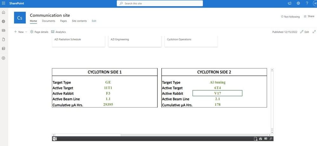Screen dimensions: 317x146
Task: Open My files page icon
Action: click(3, 39)
